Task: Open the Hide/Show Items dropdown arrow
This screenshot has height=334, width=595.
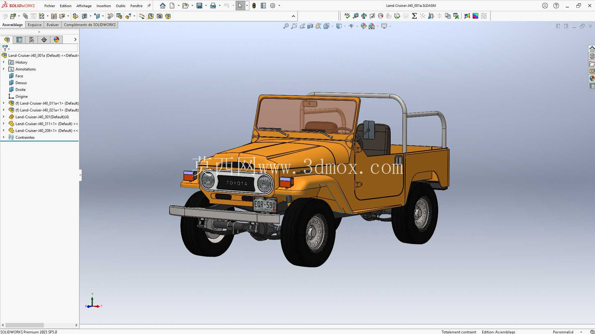Action: click(x=357, y=26)
